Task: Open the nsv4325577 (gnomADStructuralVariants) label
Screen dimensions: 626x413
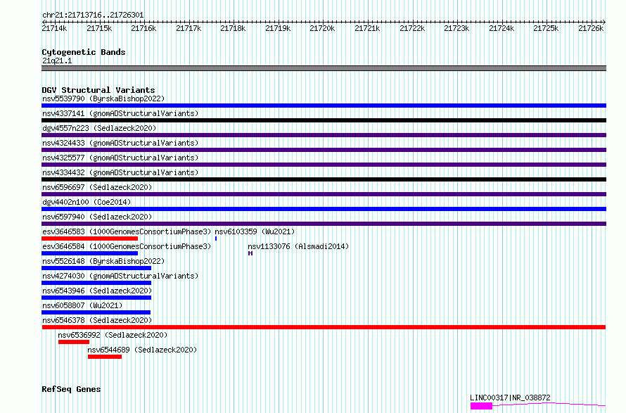Action: pyautogui.click(x=120, y=158)
